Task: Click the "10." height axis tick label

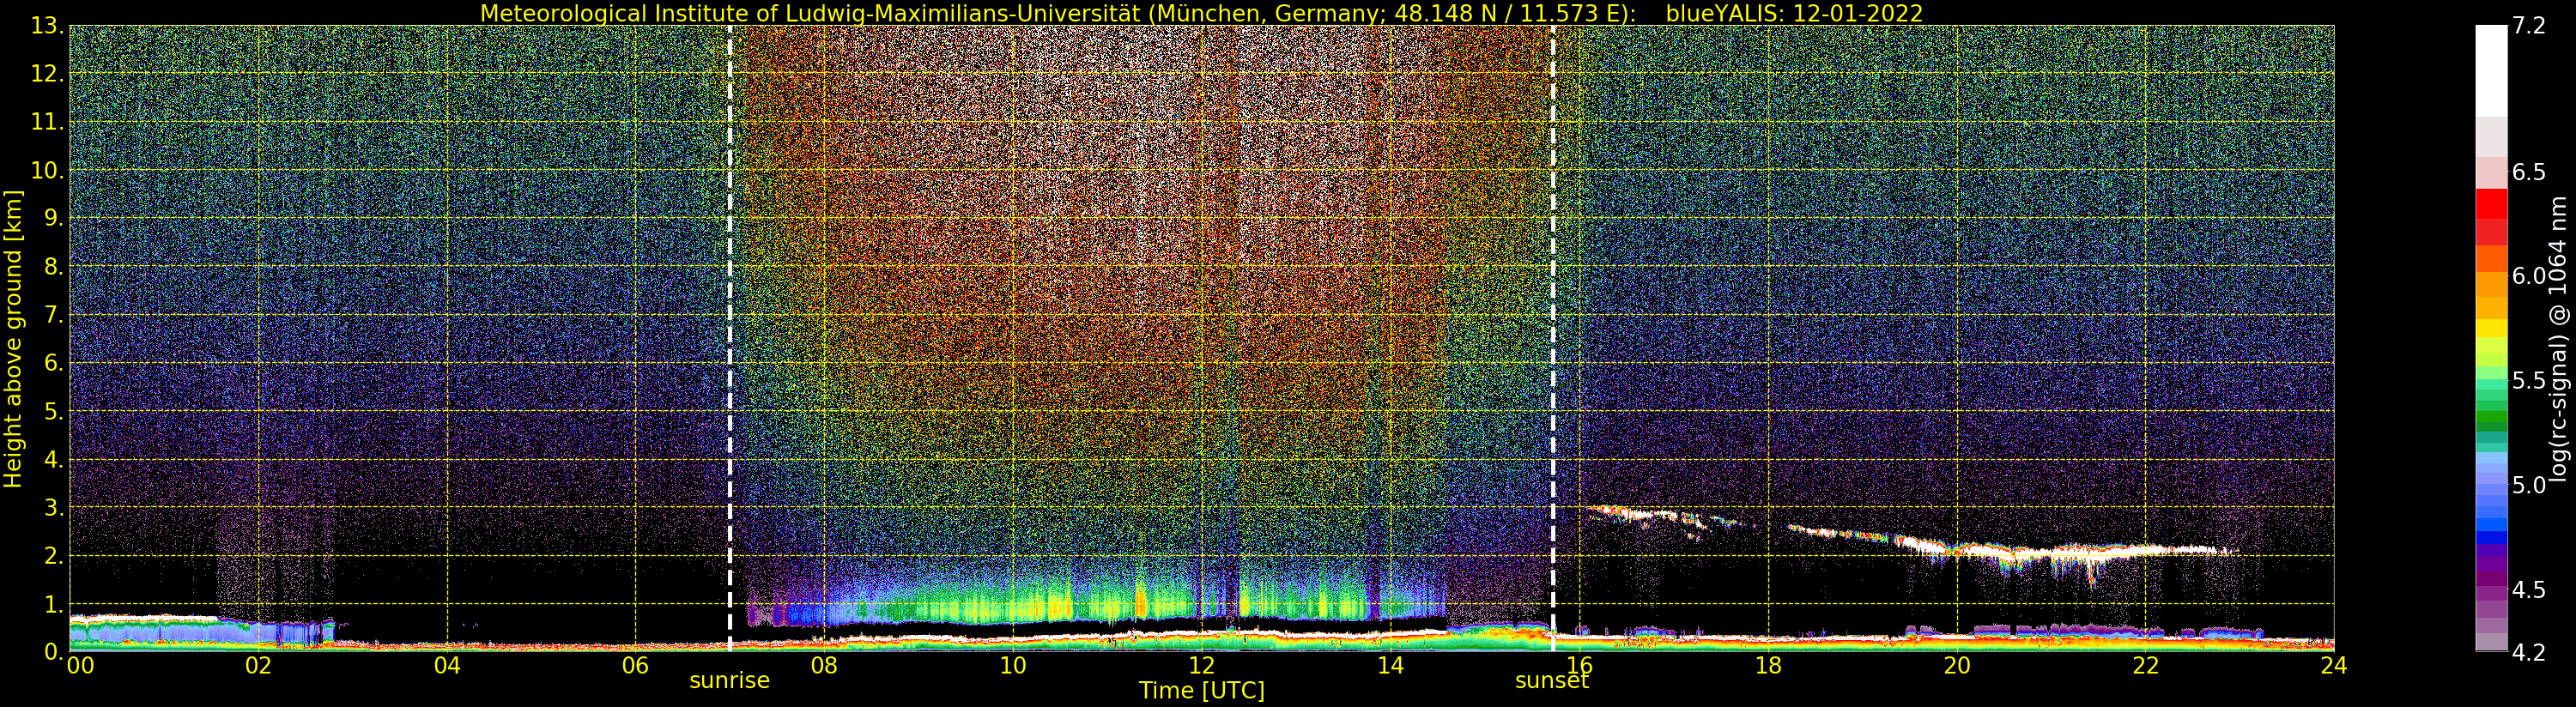Action: 48,170
